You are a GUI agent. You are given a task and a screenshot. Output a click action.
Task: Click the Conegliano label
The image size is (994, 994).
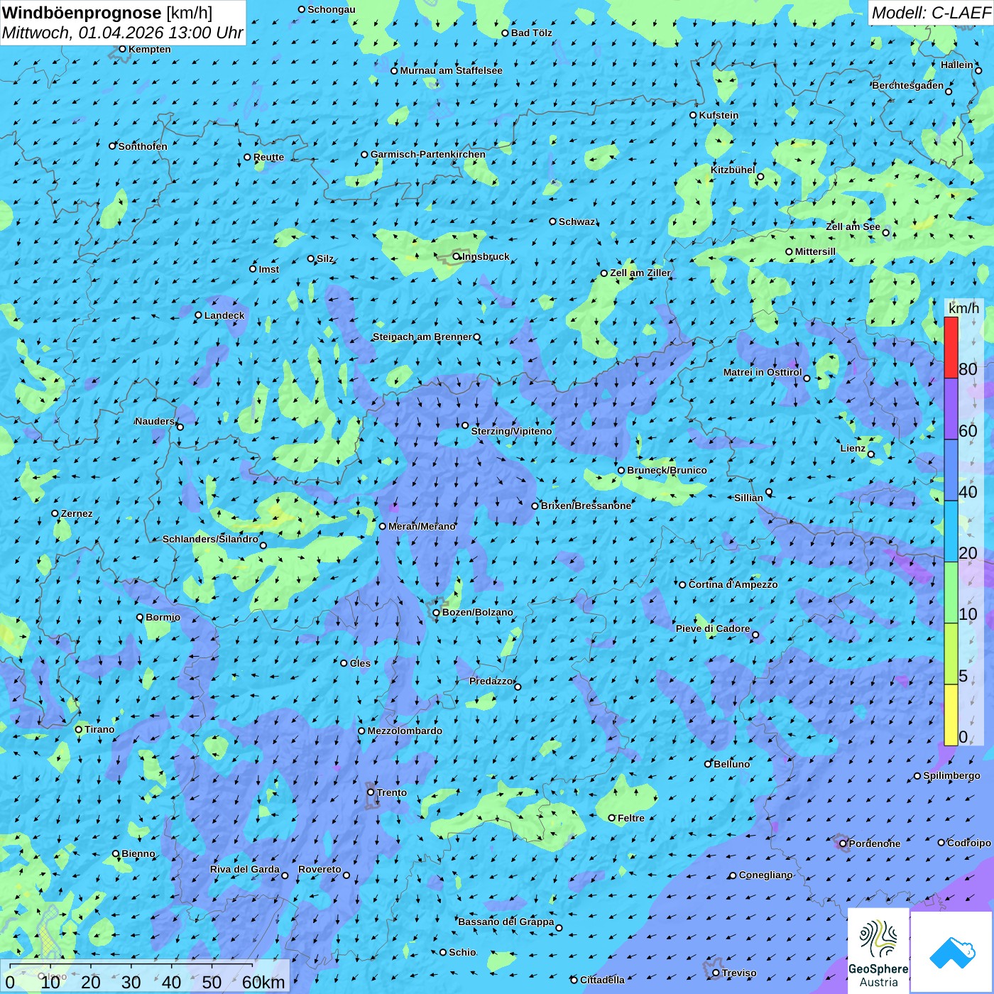(x=765, y=875)
